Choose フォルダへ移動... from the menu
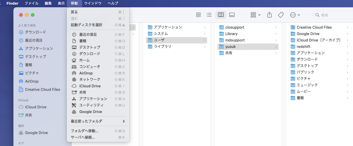Viewport: 353px width, 146px height. [98, 131]
